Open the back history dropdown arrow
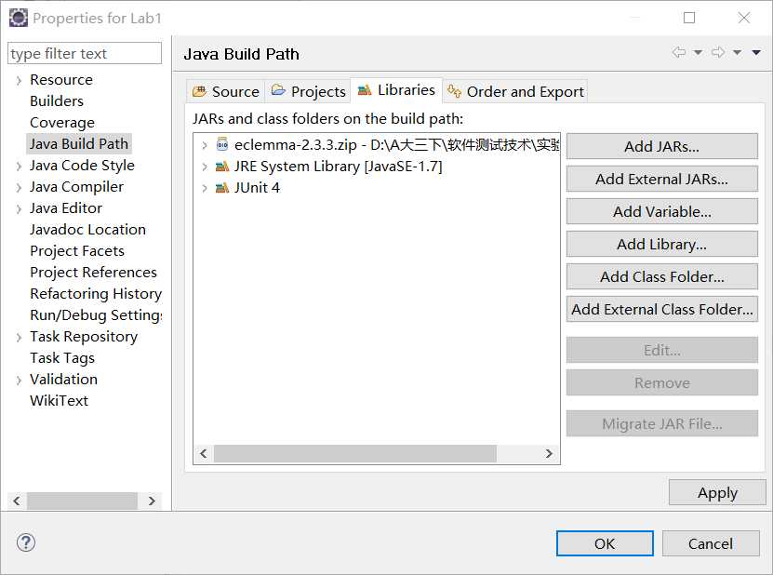 click(698, 52)
